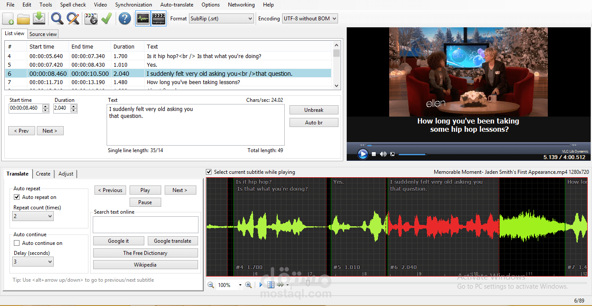The width and height of the screenshot is (592, 306).
Task: Click Pause button in Translate panel
Action: point(145,202)
